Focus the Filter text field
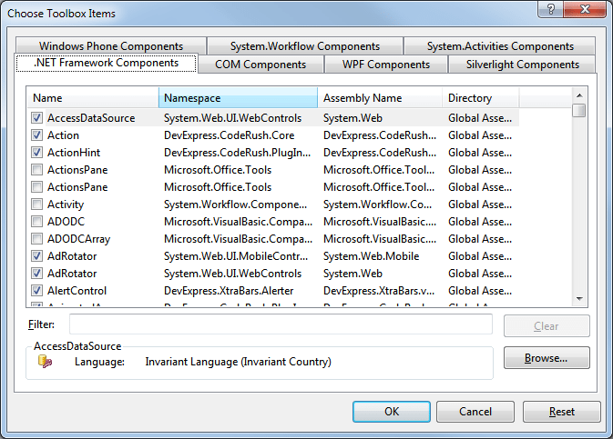 pyautogui.click(x=281, y=324)
